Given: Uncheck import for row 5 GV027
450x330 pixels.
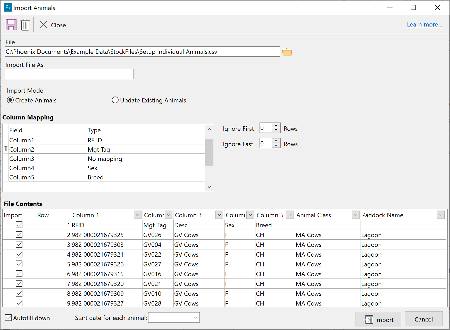Looking at the screenshot, I should [19, 264].
